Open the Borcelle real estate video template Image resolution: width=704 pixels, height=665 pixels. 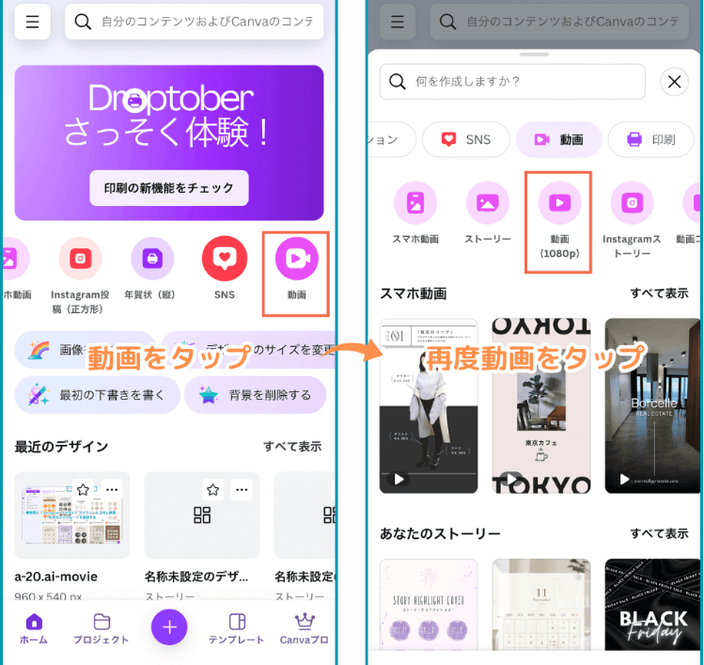(x=653, y=406)
